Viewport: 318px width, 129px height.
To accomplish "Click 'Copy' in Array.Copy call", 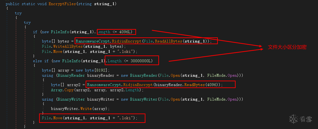I will [69, 90].
